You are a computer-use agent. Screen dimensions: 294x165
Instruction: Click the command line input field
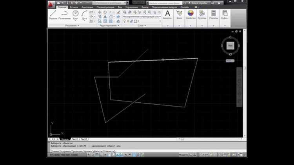pyautogui.click(x=148, y=151)
